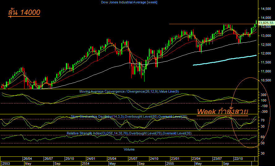The width and height of the screenshot is (275, 166).
Task: Click the 25/04 date label
Action: pos(112,159)
